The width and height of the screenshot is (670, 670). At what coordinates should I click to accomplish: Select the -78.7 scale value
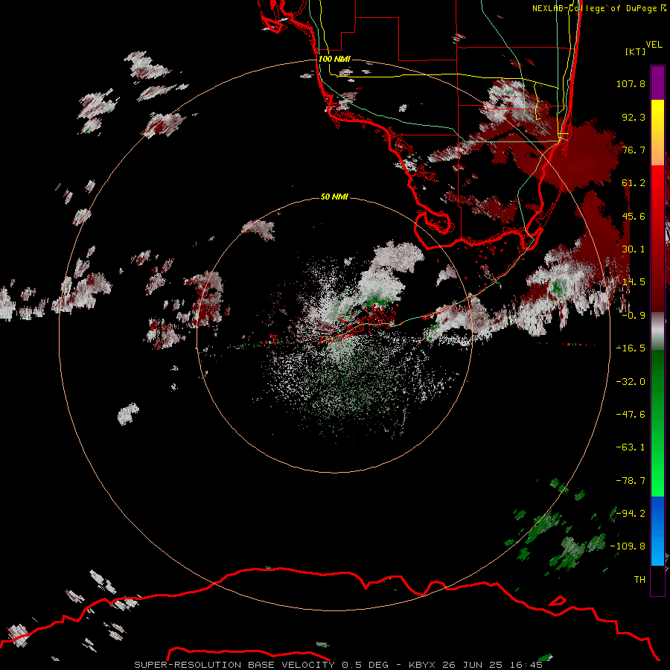coord(631,481)
